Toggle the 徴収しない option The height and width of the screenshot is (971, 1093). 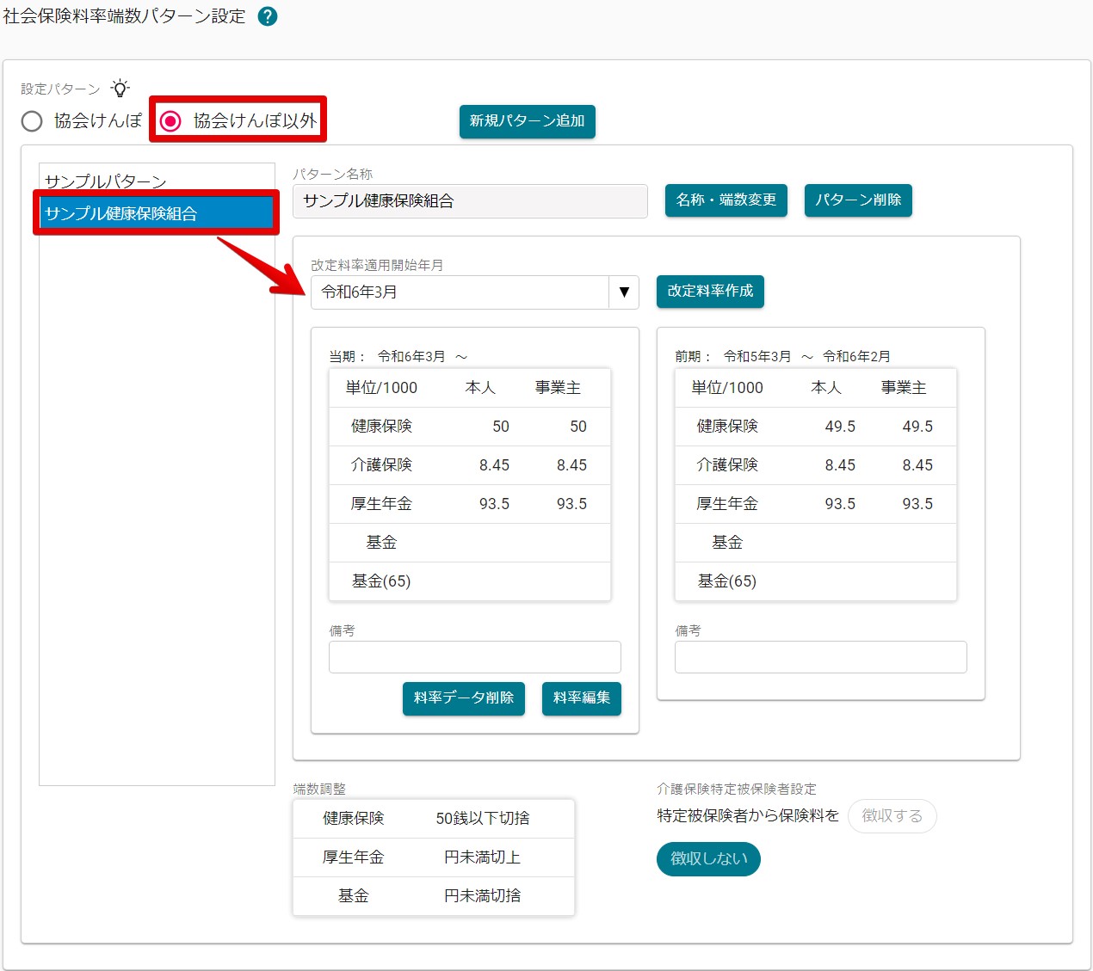pos(708,859)
